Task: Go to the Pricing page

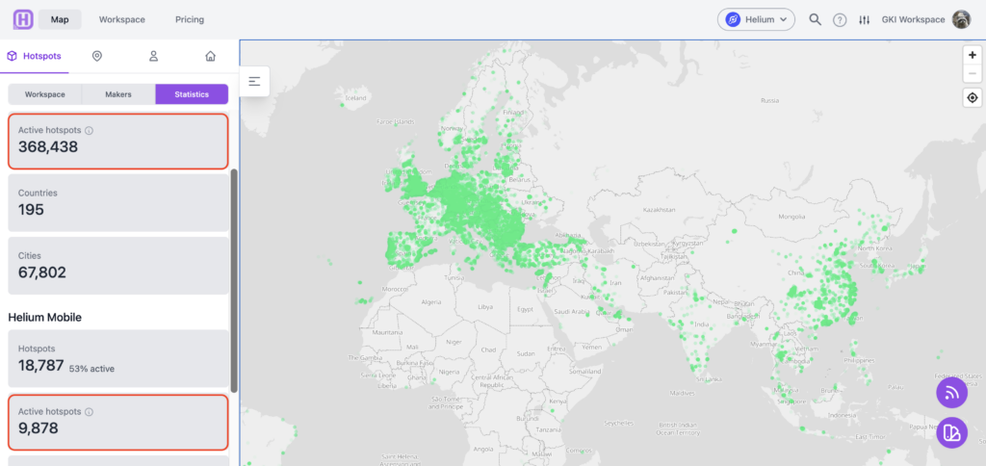Action: [x=190, y=19]
